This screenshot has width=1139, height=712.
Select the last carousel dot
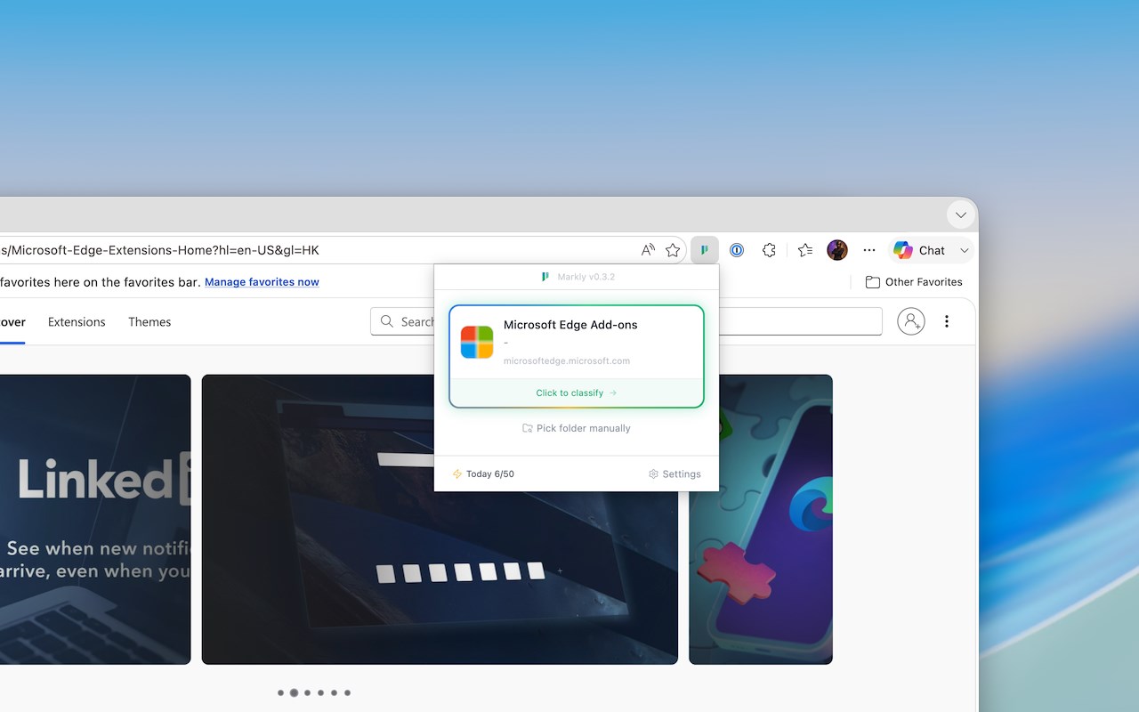pyautogui.click(x=347, y=692)
